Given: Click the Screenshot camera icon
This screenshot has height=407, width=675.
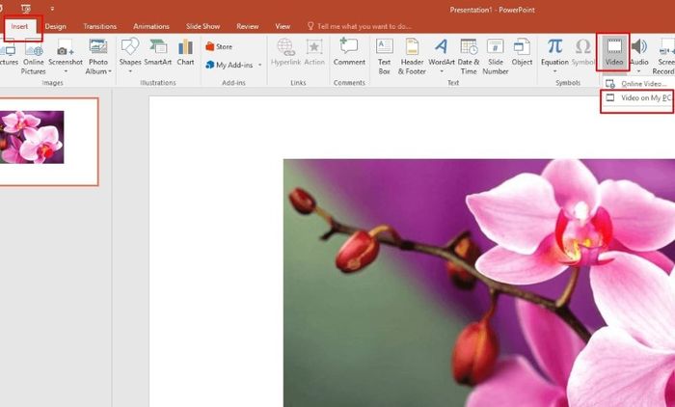Looking at the screenshot, I should click(x=65, y=47).
